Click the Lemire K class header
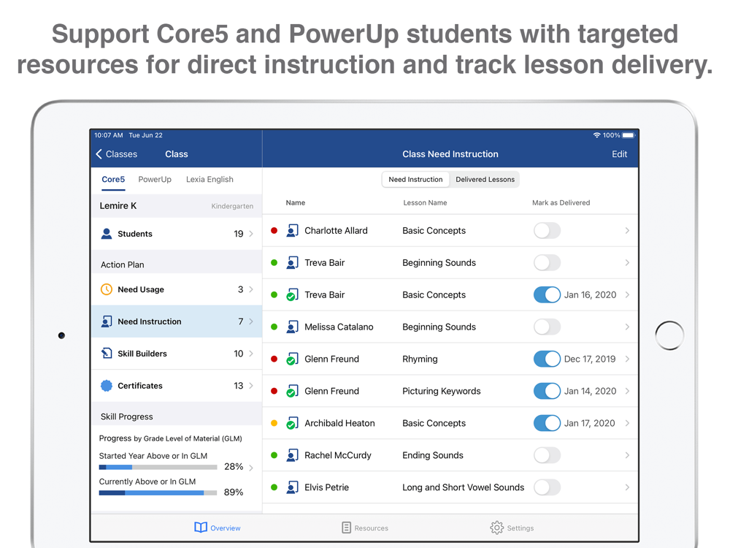Viewport: 730px width, 548px height. pyautogui.click(x=177, y=206)
